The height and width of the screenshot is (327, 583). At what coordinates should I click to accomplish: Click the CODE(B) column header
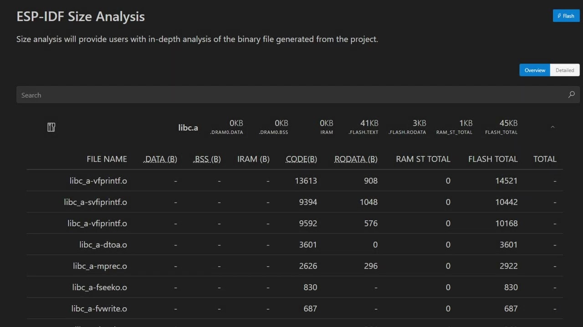coord(302,159)
